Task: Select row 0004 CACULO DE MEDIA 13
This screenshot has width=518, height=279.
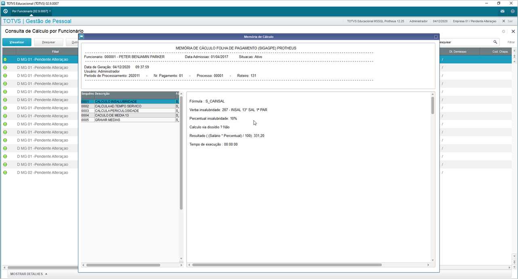Action: click(x=130, y=115)
